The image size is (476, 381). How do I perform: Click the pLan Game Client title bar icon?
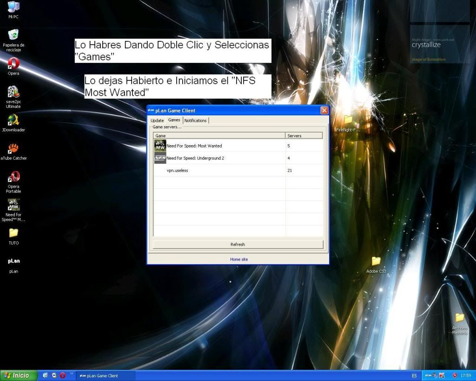click(x=151, y=110)
